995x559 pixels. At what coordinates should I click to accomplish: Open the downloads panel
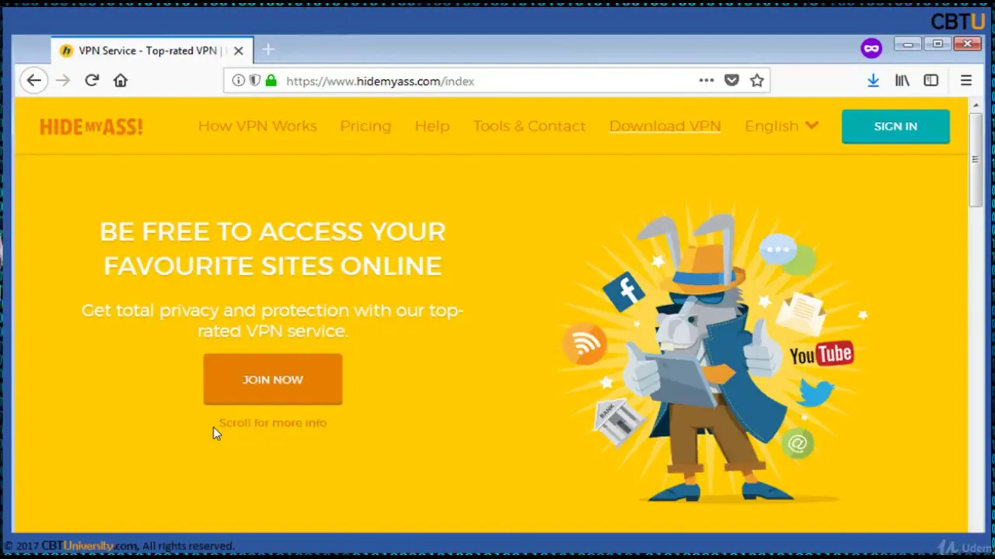click(873, 80)
